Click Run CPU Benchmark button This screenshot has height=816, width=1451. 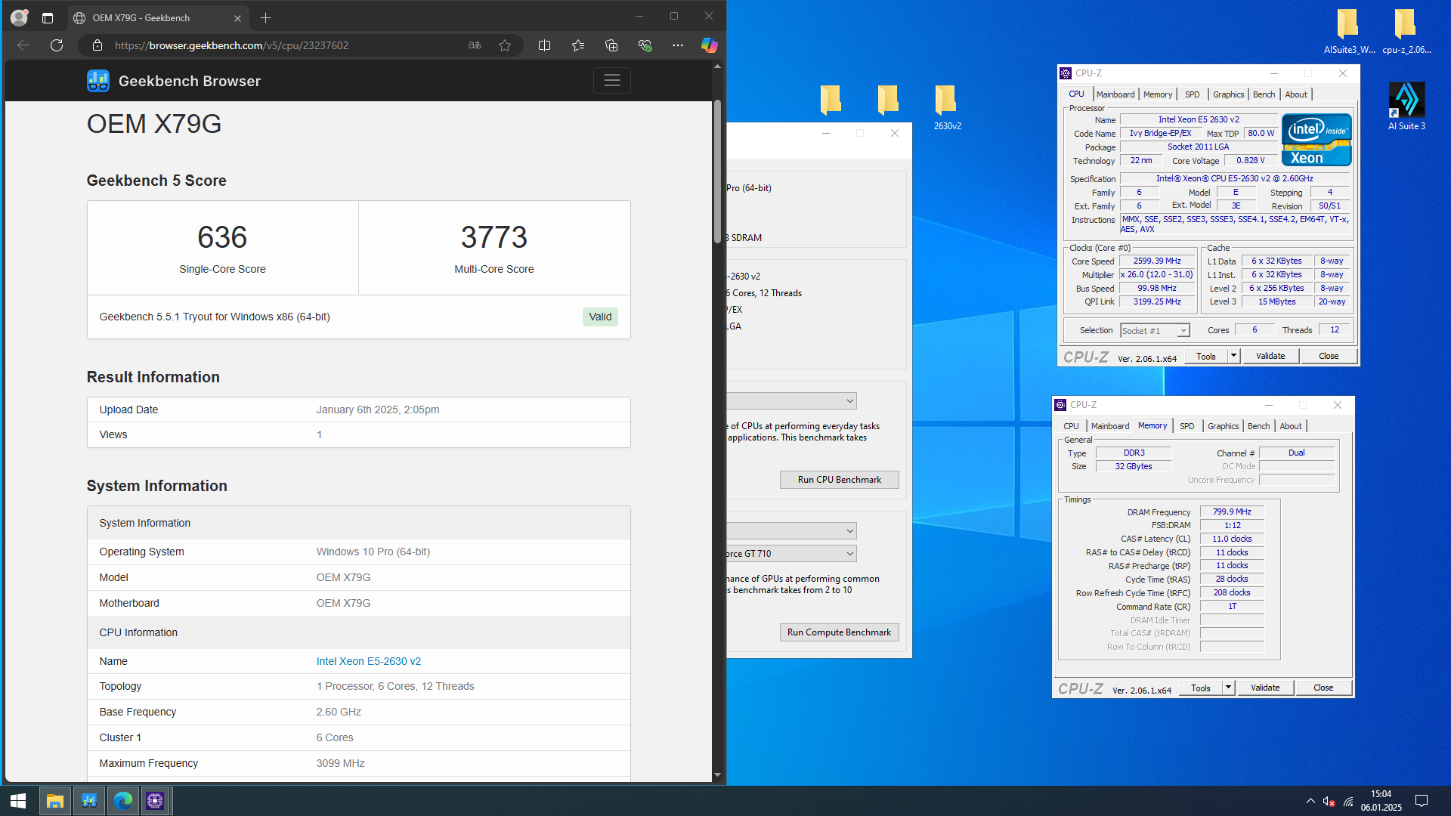(x=839, y=480)
